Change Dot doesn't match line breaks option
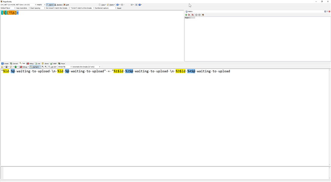 tap(58, 8)
